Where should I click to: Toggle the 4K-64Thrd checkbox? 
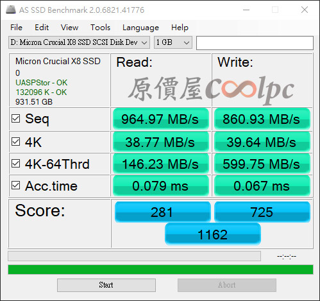(16, 164)
